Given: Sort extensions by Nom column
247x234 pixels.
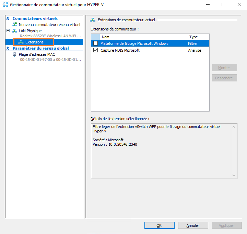Looking at the screenshot, I should click(143, 37).
